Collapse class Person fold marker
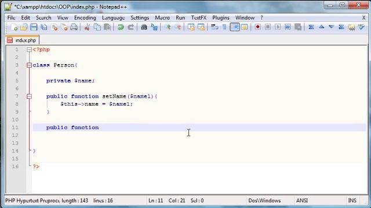Screen dimensions: 371x208 tap(29, 65)
